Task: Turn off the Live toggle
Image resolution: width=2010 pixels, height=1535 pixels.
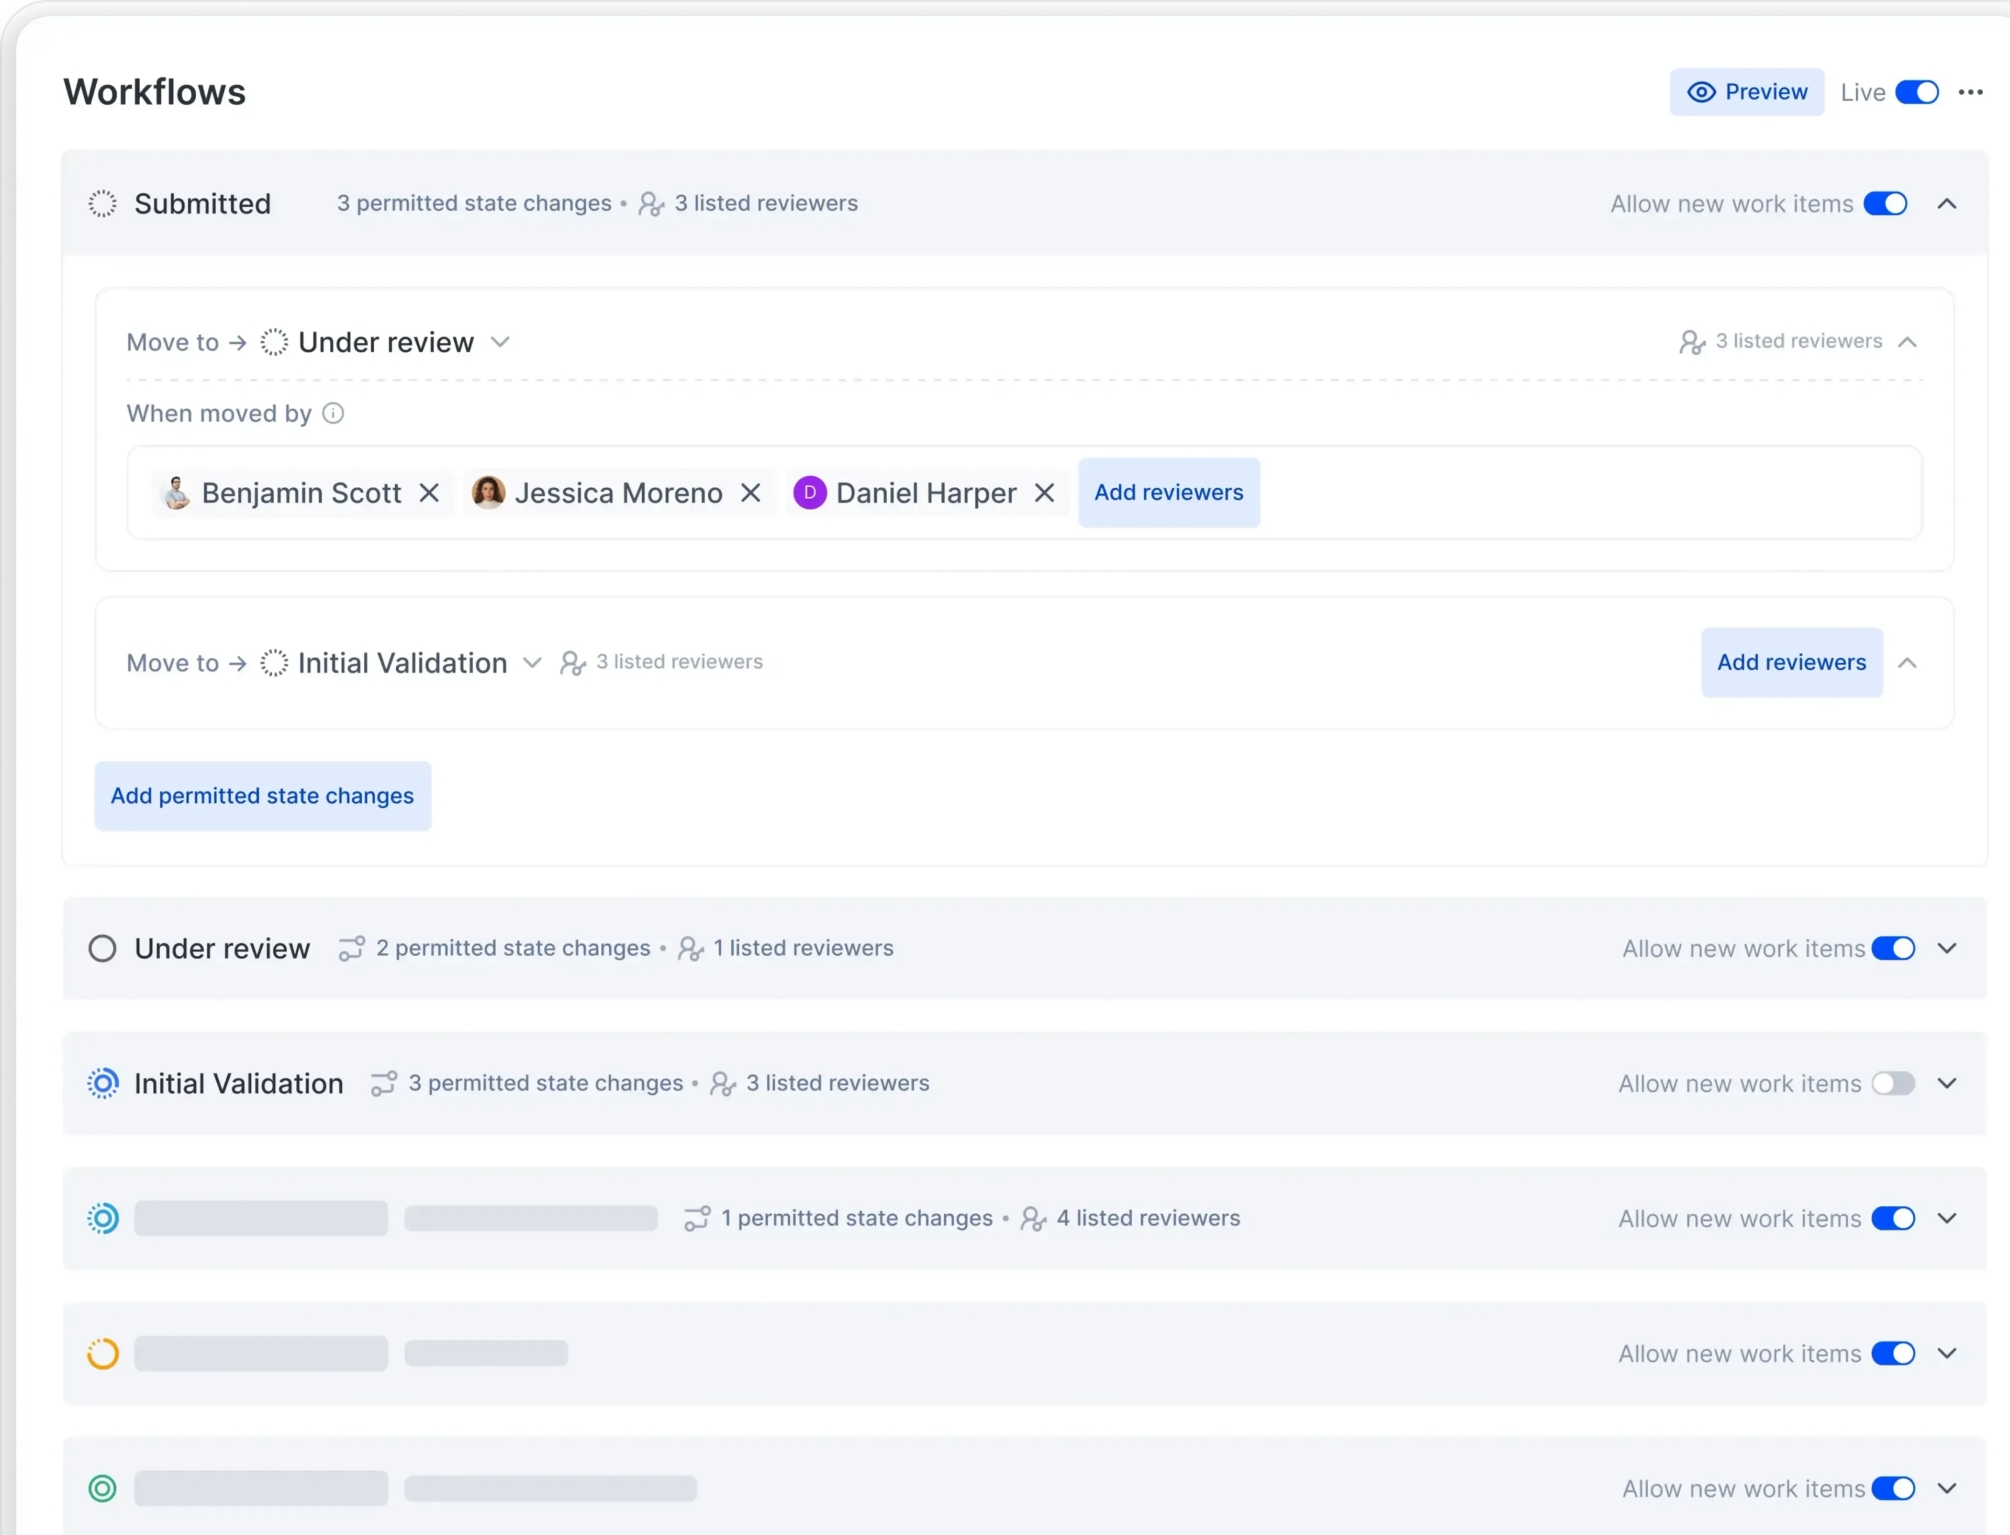Action: tap(1917, 92)
